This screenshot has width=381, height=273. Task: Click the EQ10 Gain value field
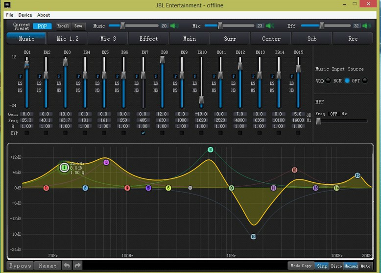tap(201, 114)
